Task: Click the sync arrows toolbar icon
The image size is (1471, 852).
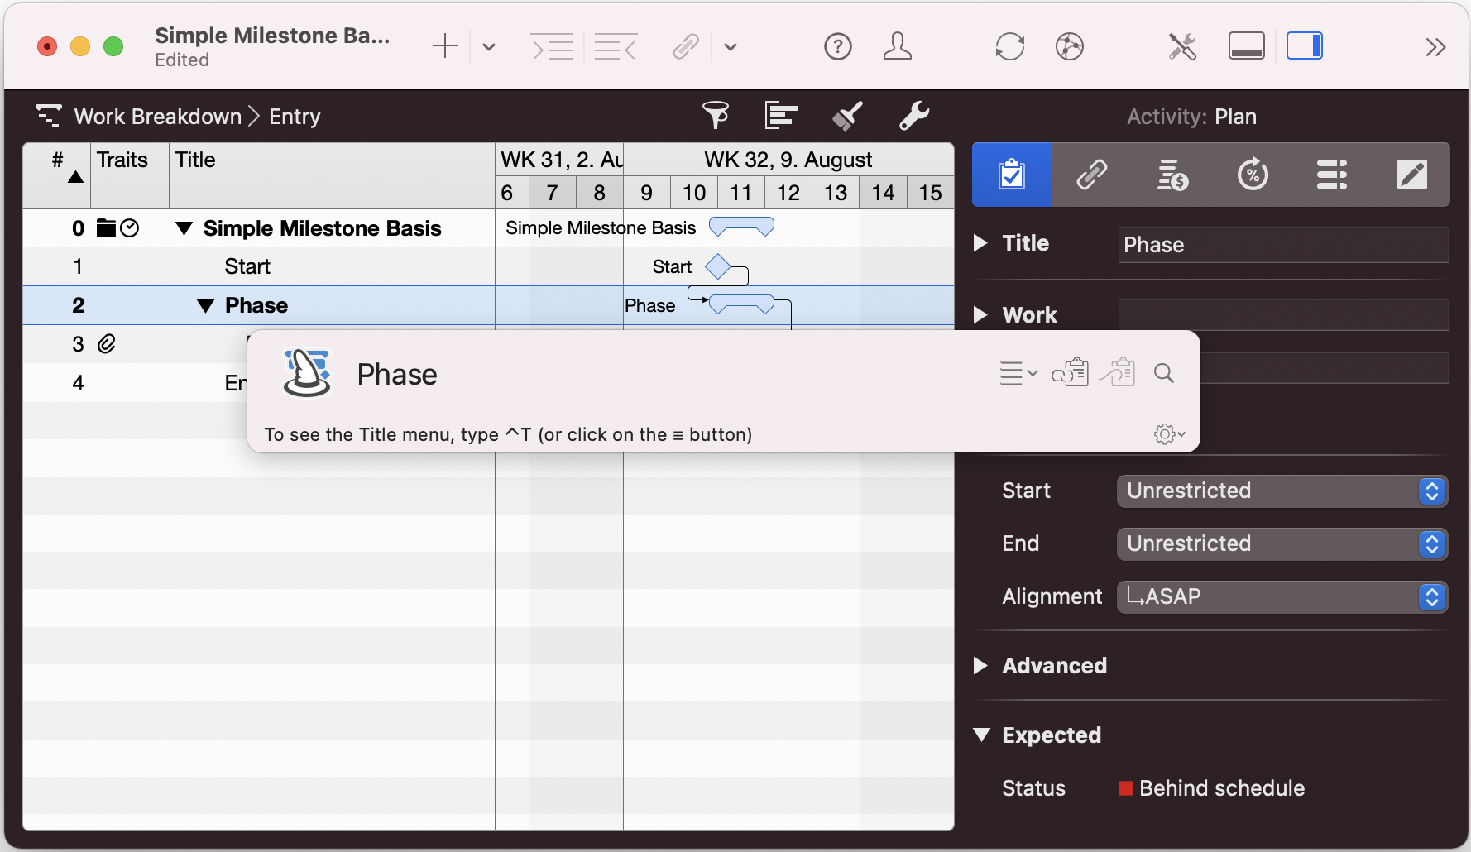Action: point(1009,47)
